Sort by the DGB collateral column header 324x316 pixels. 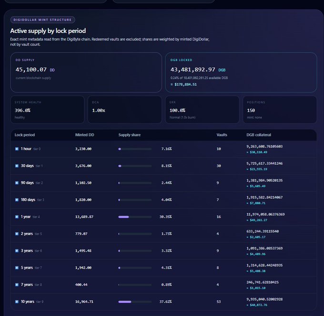coord(259,135)
